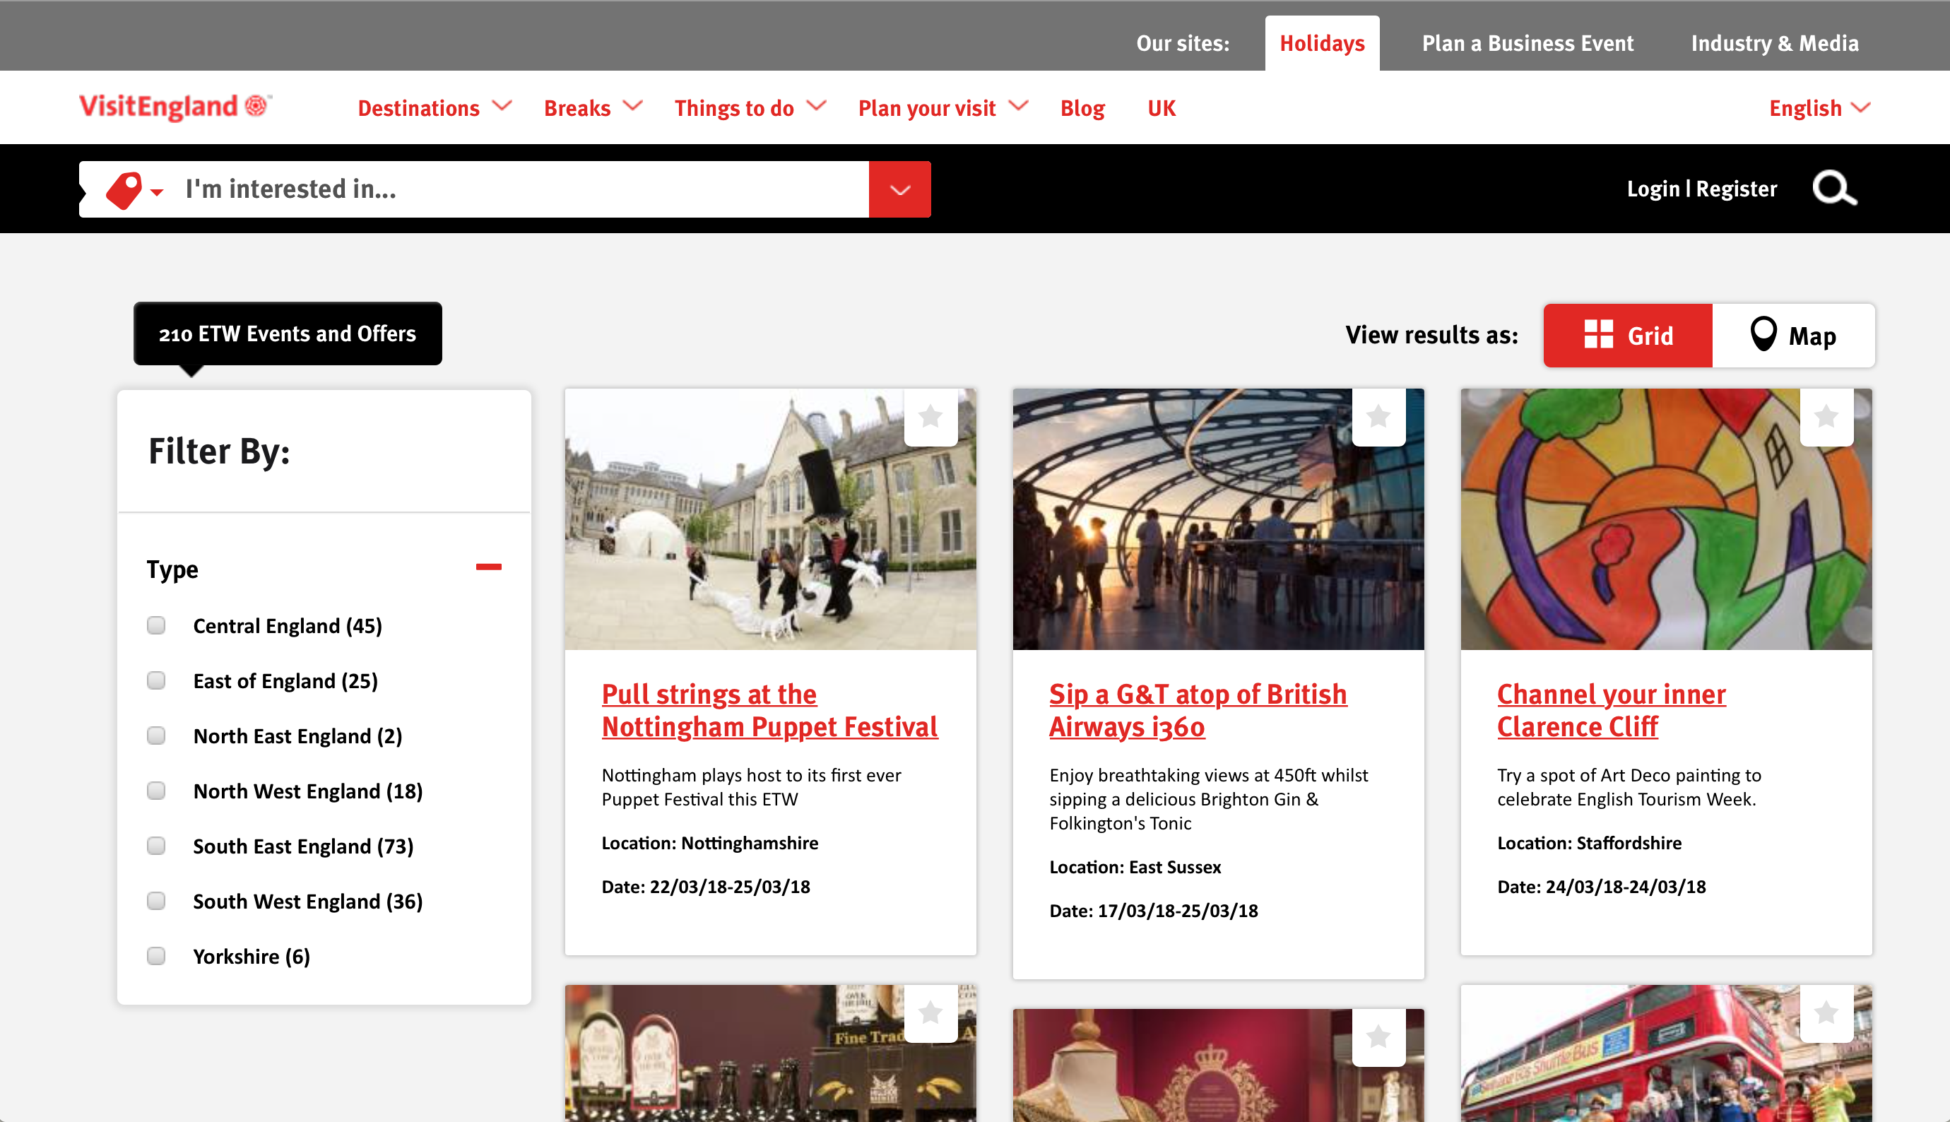The image size is (1950, 1122).
Task: Expand the Plan your visit chevron
Action: pos(1019,105)
